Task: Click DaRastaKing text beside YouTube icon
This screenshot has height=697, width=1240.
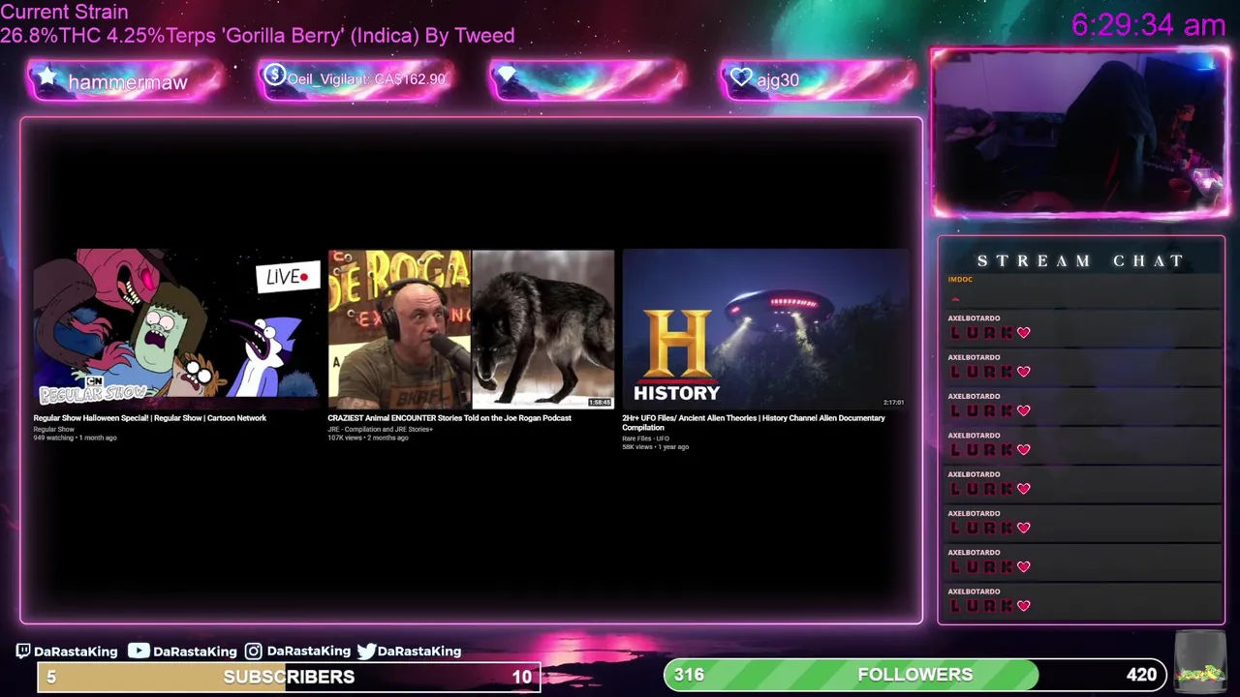Action: pos(195,652)
